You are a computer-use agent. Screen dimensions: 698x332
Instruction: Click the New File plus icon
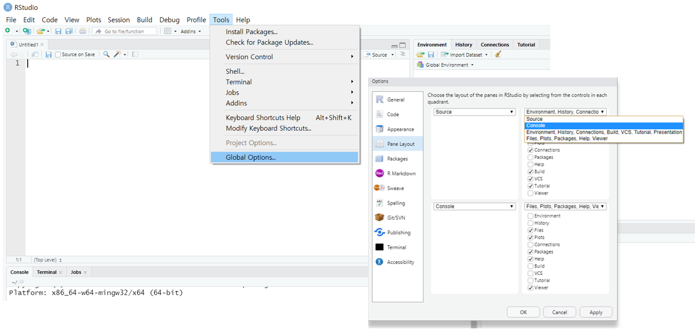[x=8, y=31]
